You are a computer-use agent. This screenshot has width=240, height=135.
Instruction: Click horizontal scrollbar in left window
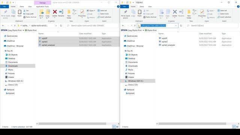point(72,124)
